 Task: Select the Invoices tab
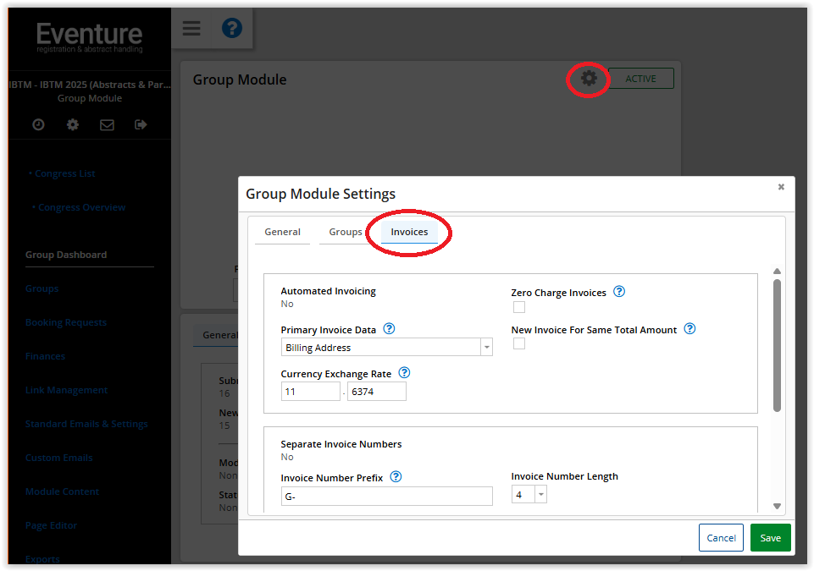click(409, 232)
